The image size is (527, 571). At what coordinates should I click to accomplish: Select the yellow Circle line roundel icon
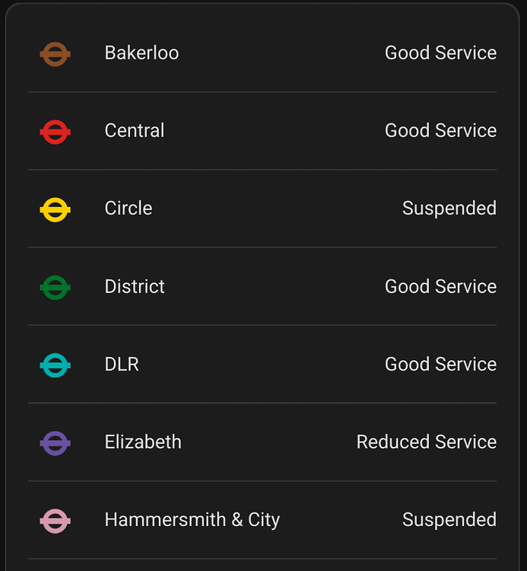[55, 210]
